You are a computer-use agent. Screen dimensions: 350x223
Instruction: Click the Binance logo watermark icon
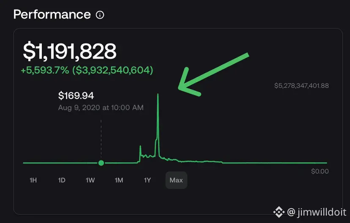pyautogui.click(x=279, y=211)
